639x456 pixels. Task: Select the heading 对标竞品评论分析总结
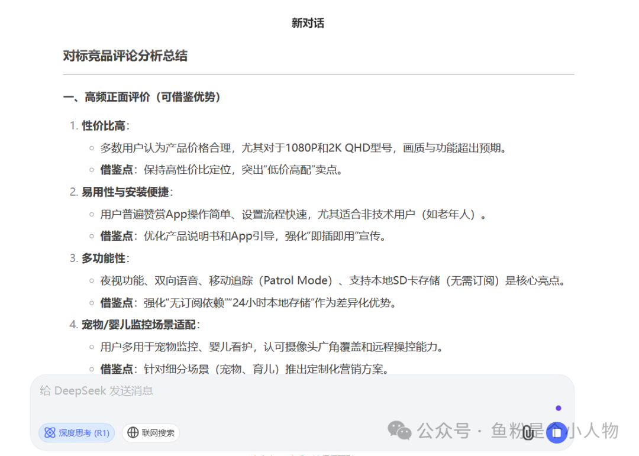[x=125, y=56]
